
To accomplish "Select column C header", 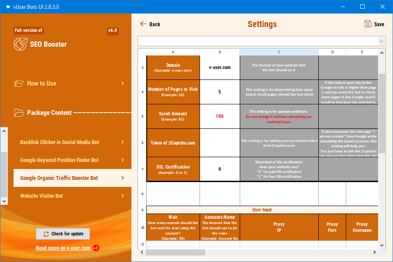I will click(x=279, y=52).
